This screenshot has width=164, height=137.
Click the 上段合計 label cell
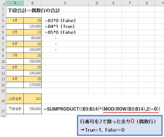[15, 99]
